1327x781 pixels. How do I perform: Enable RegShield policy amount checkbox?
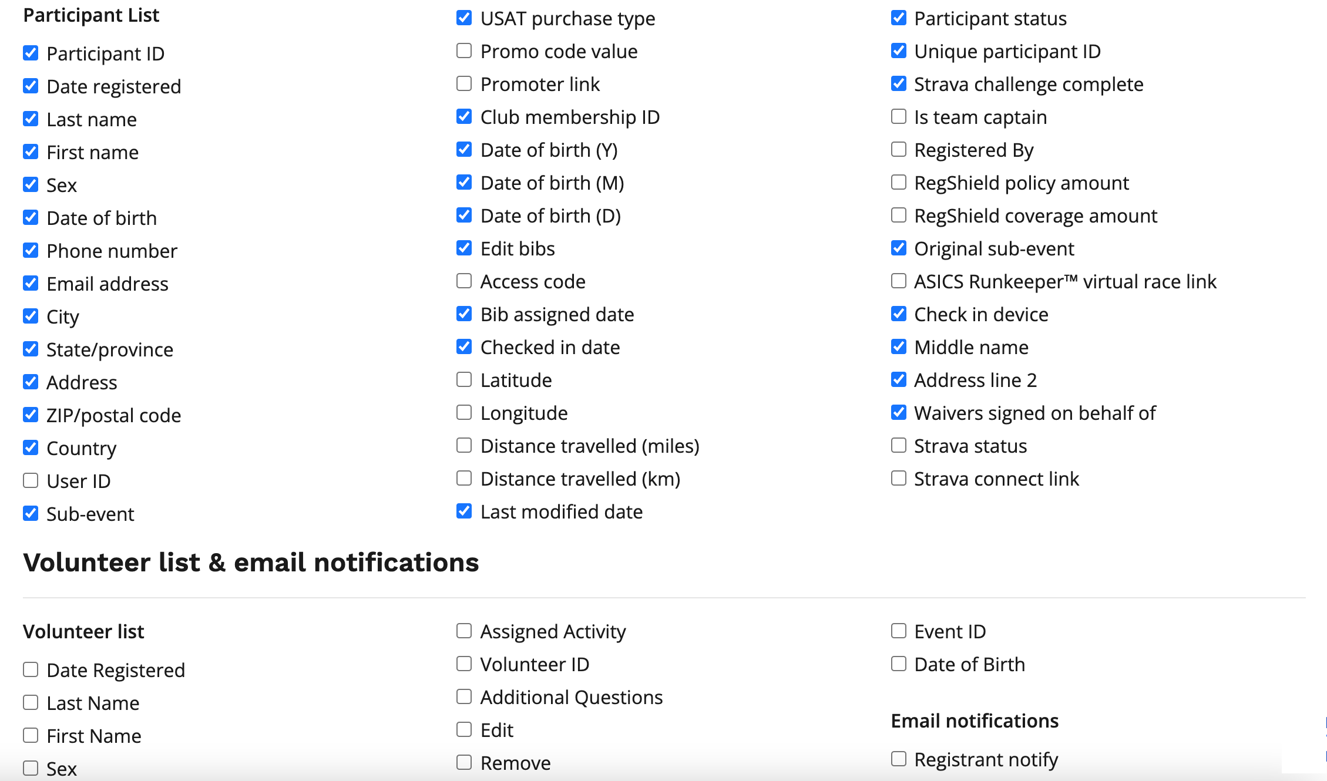[x=899, y=183]
